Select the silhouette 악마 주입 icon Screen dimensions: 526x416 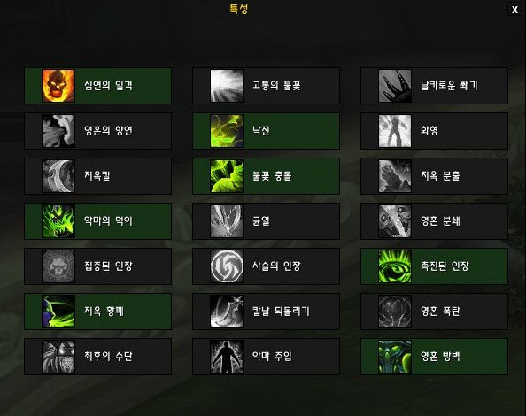pos(227,357)
